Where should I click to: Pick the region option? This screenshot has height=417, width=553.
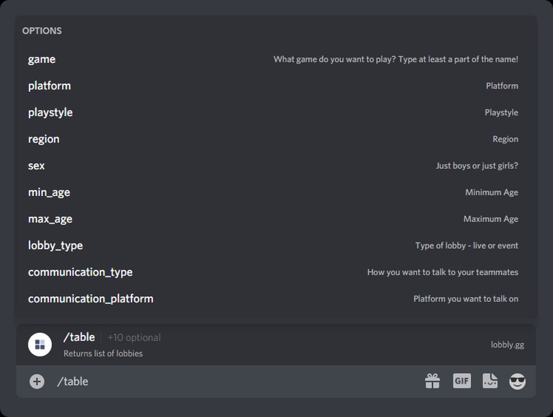click(44, 139)
